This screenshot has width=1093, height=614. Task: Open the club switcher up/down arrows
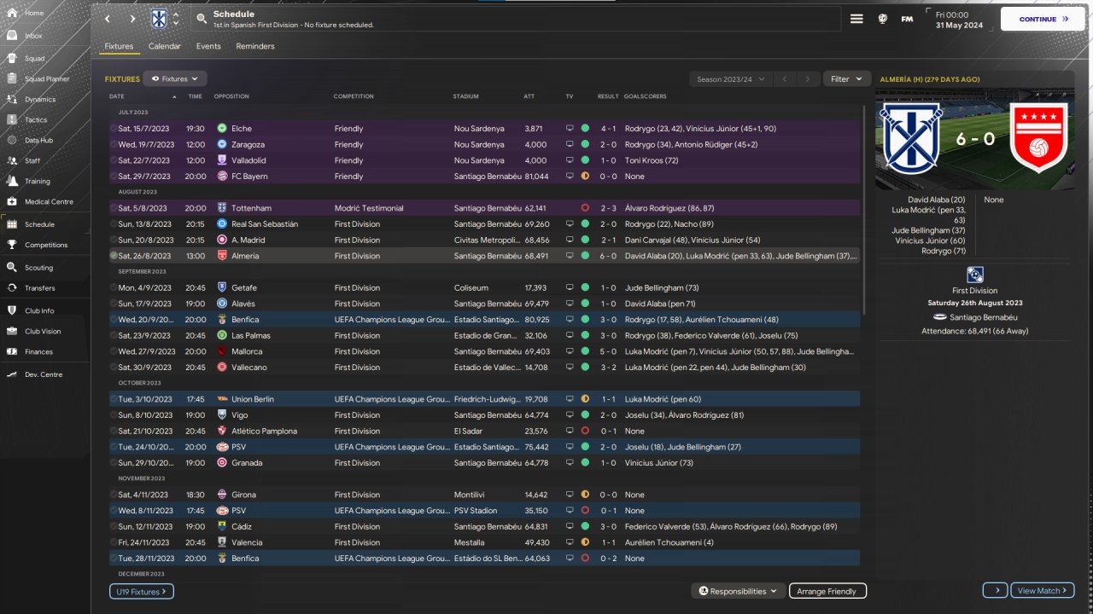click(176, 19)
